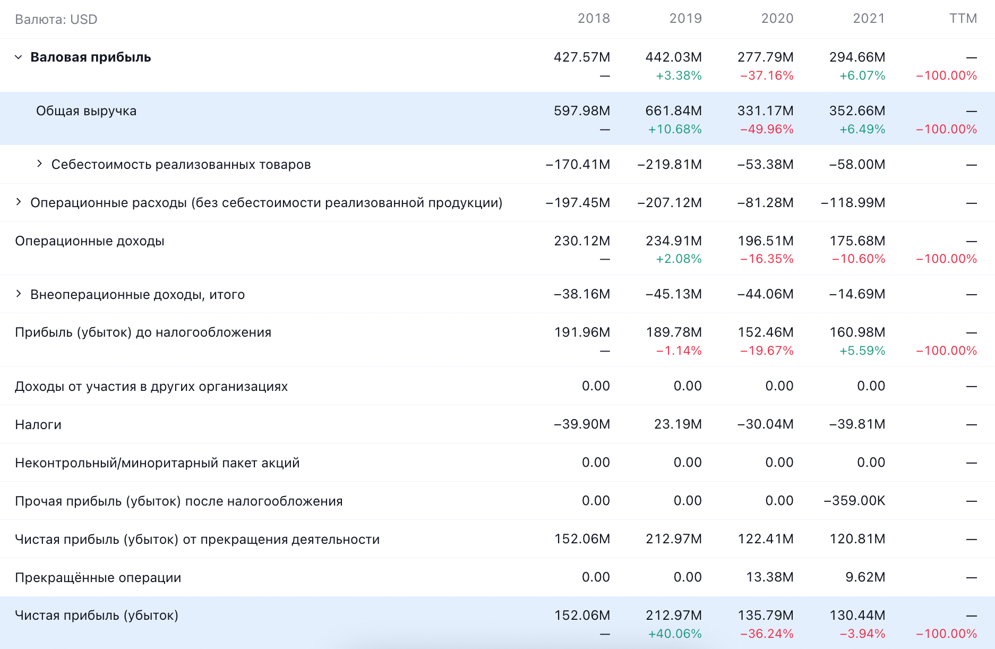Click the 2019 column header
This screenshot has width=995, height=649.
(x=685, y=19)
